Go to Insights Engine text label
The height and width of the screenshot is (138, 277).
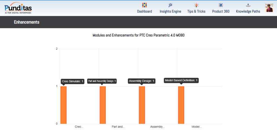(170, 11)
